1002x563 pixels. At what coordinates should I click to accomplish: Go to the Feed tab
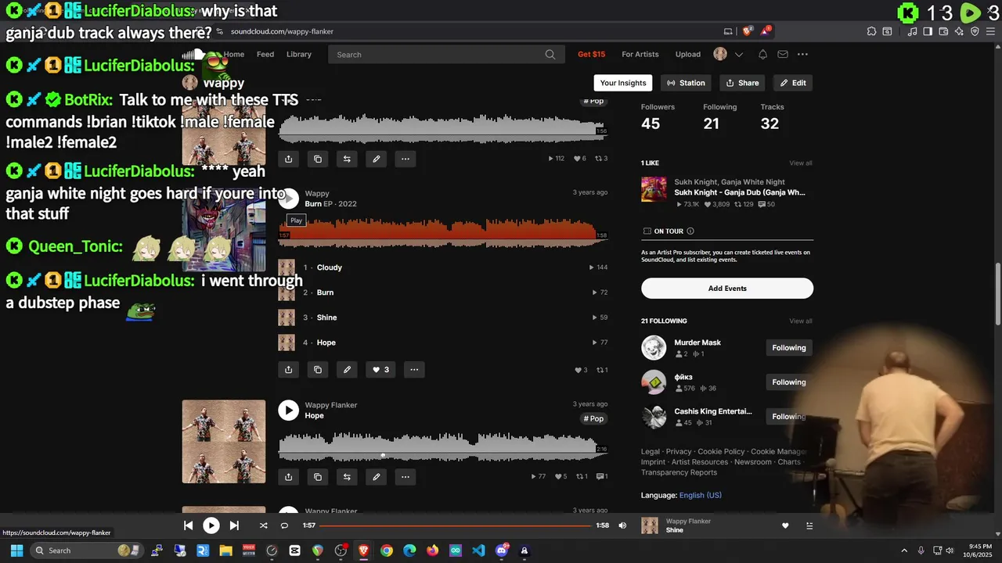coord(265,54)
